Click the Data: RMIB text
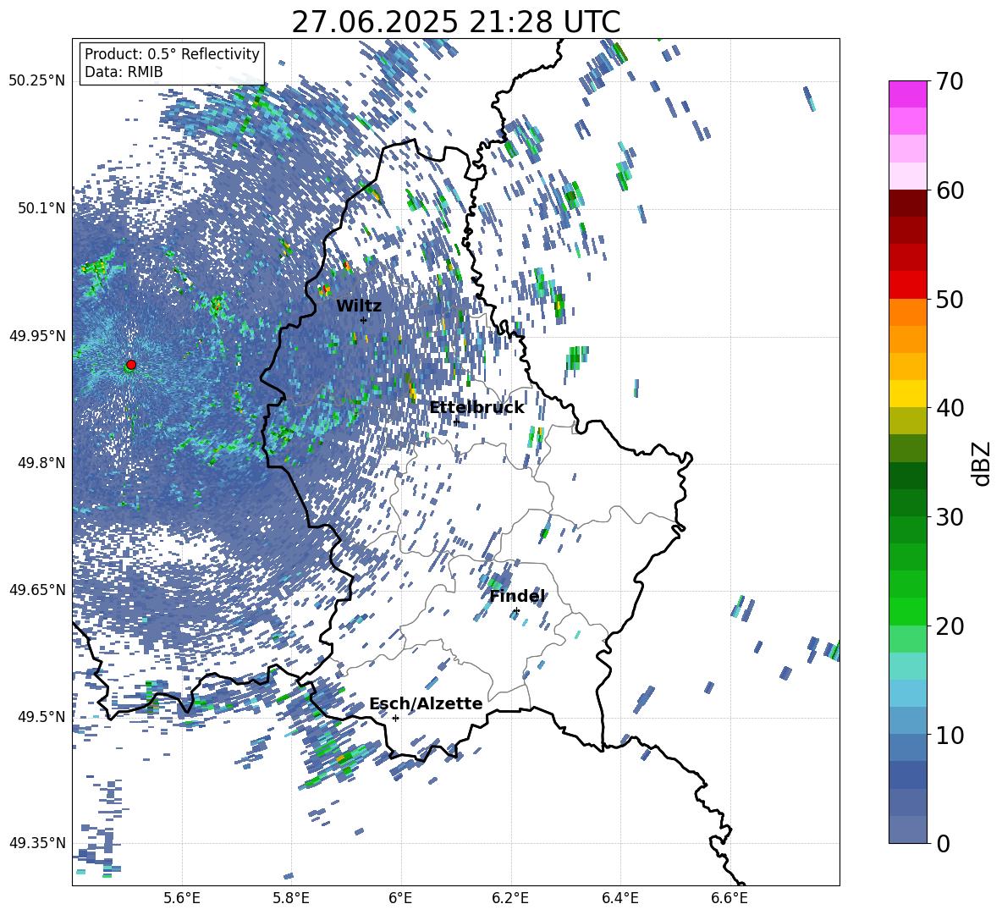 coord(124,72)
